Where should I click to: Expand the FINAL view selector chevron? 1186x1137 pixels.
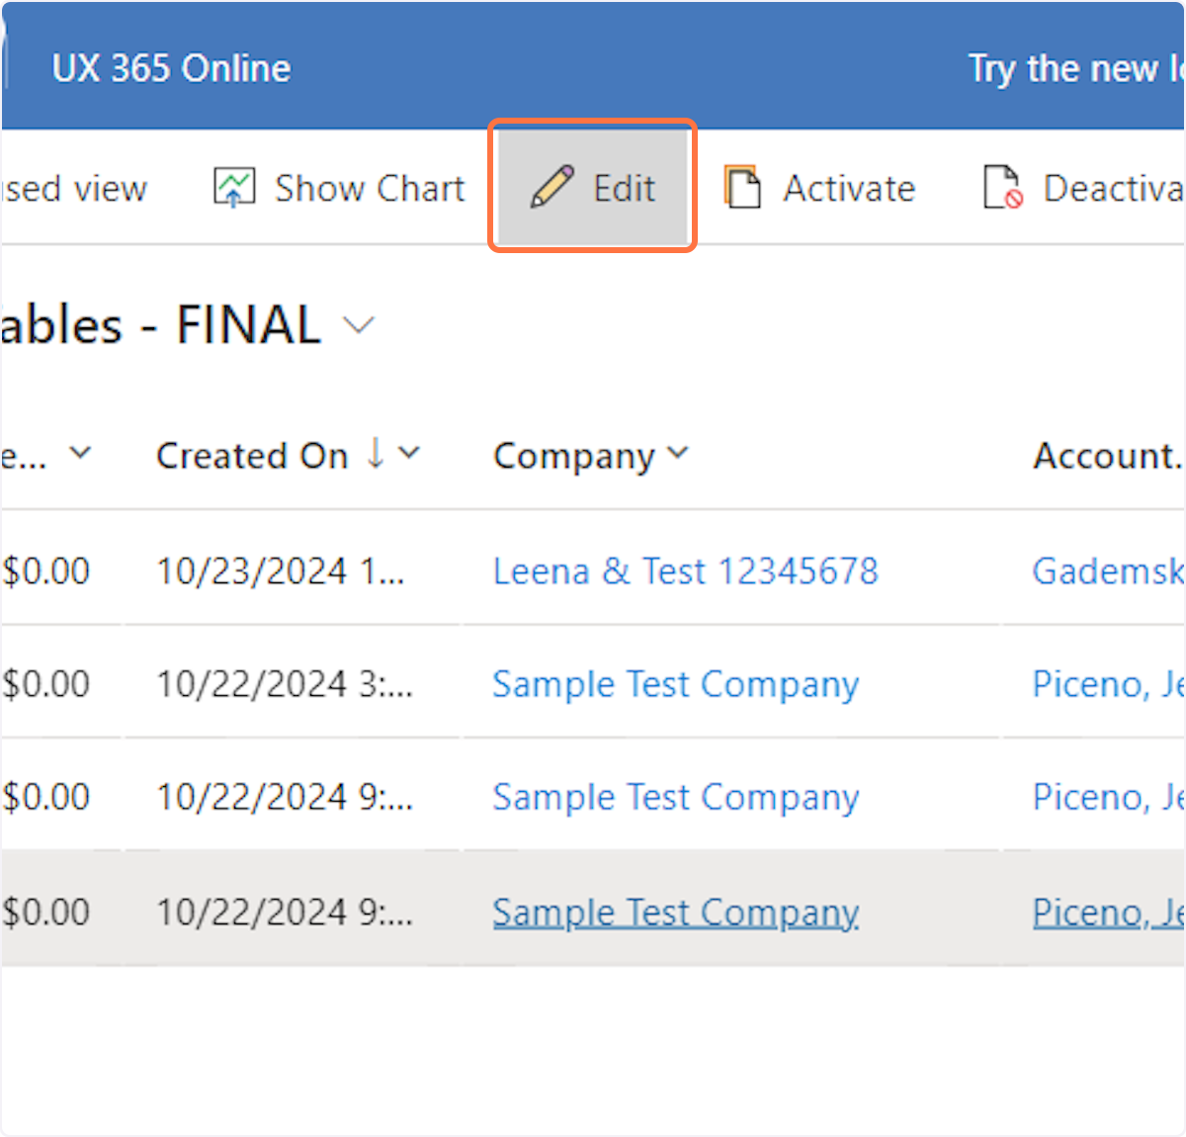pyautogui.click(x=358, y=324)
